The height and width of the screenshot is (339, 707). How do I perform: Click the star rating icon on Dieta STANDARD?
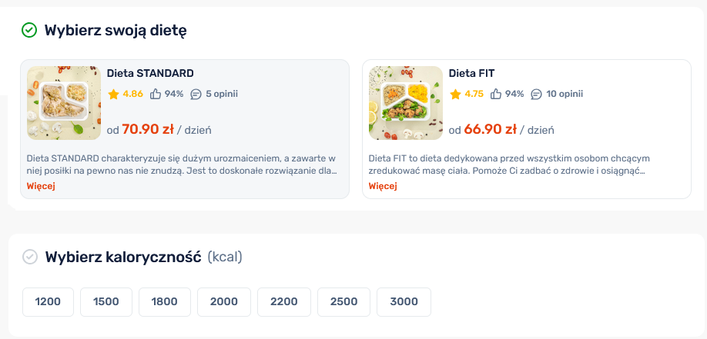[x=113, y=95]
